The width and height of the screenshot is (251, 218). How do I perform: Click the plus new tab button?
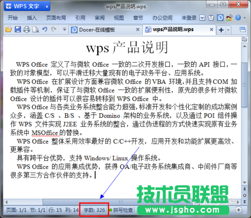(x=221, y=30)
